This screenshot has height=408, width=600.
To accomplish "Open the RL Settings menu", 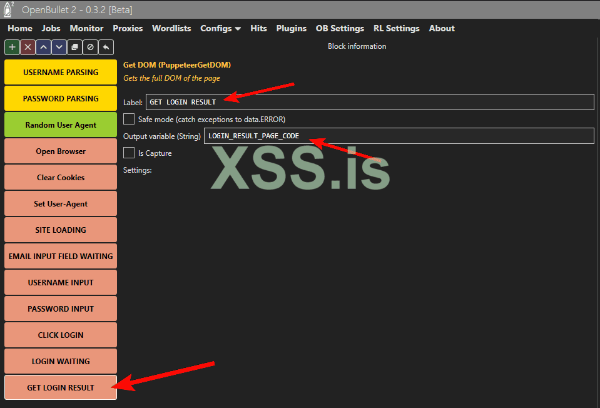I will coord(397,28).
